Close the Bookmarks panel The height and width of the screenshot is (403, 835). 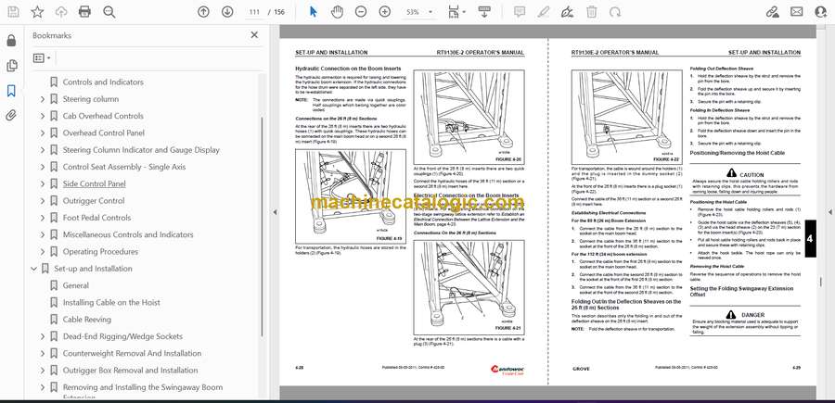[254, 35]
